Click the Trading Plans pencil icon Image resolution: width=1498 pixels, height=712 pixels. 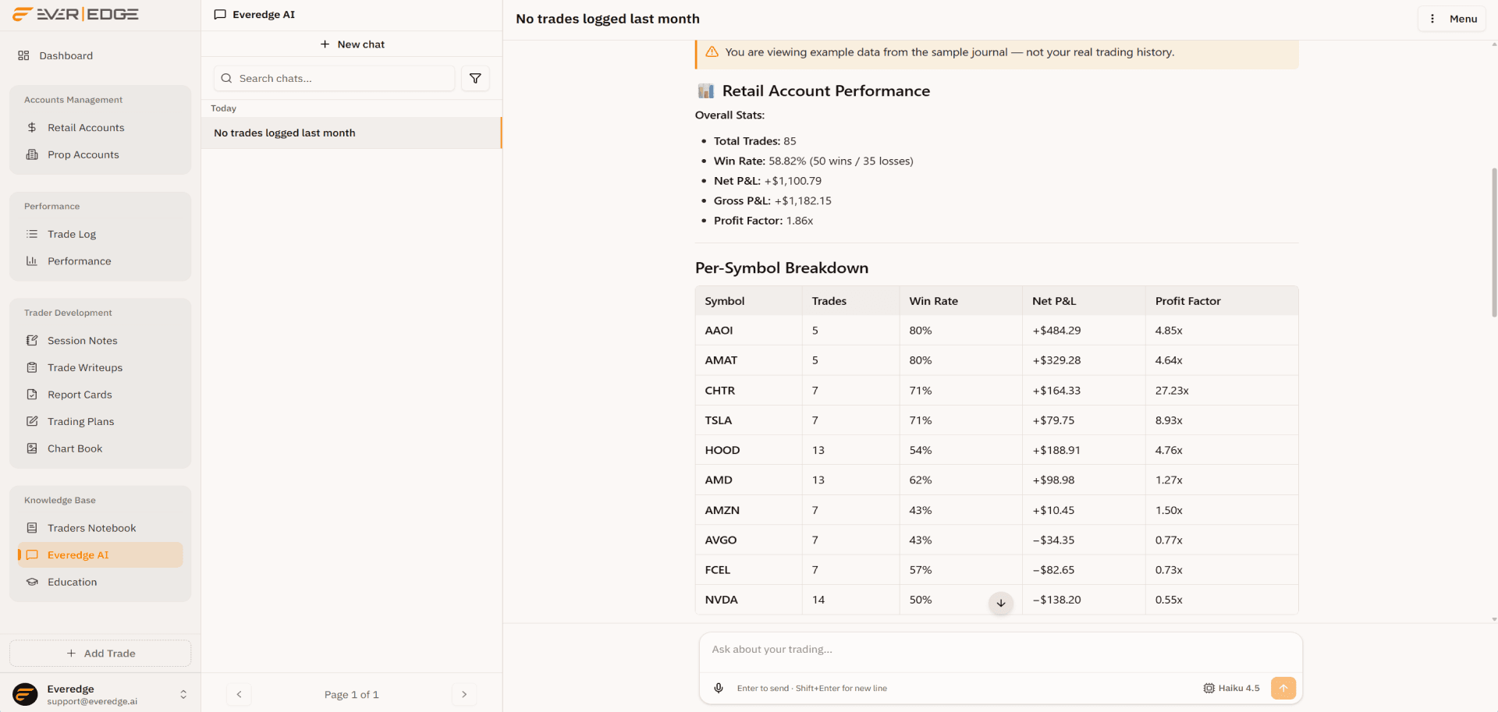click(x=32, y=421)
